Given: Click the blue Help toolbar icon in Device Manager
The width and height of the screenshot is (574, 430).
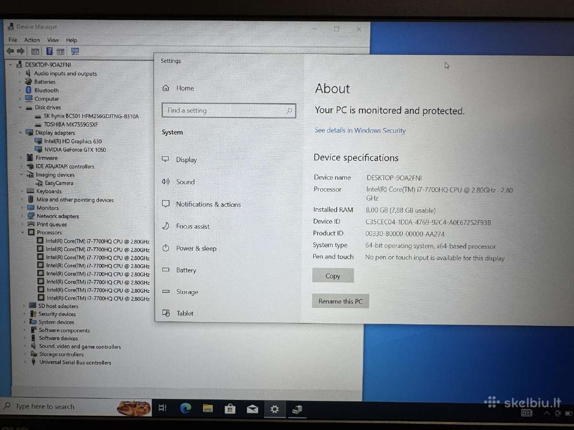Looking at the screenshot, I should tap(49, 51).
